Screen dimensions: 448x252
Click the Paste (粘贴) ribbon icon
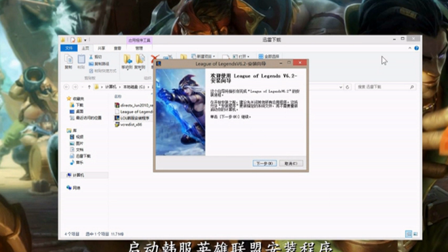[x=81, y=62]
